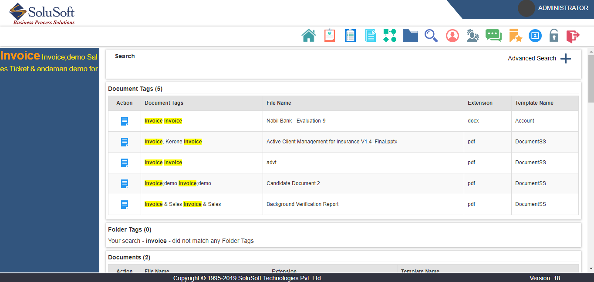Open the green workflow diagram icon

(390, 36)
